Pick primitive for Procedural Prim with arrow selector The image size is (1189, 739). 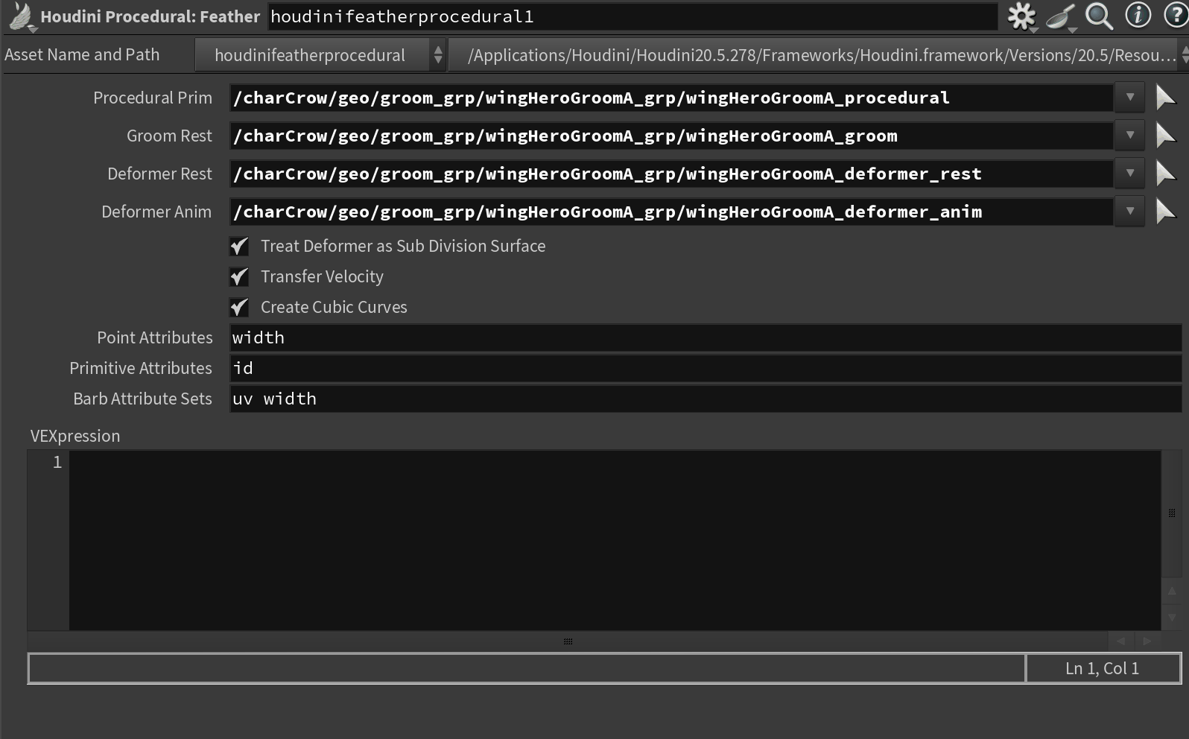click(1165, 98)
